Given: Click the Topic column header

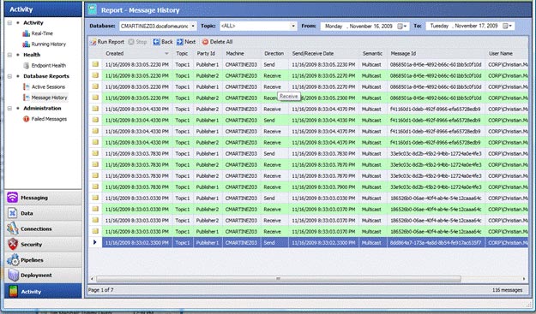Looking at the screenshot, I should click(182, 54).
